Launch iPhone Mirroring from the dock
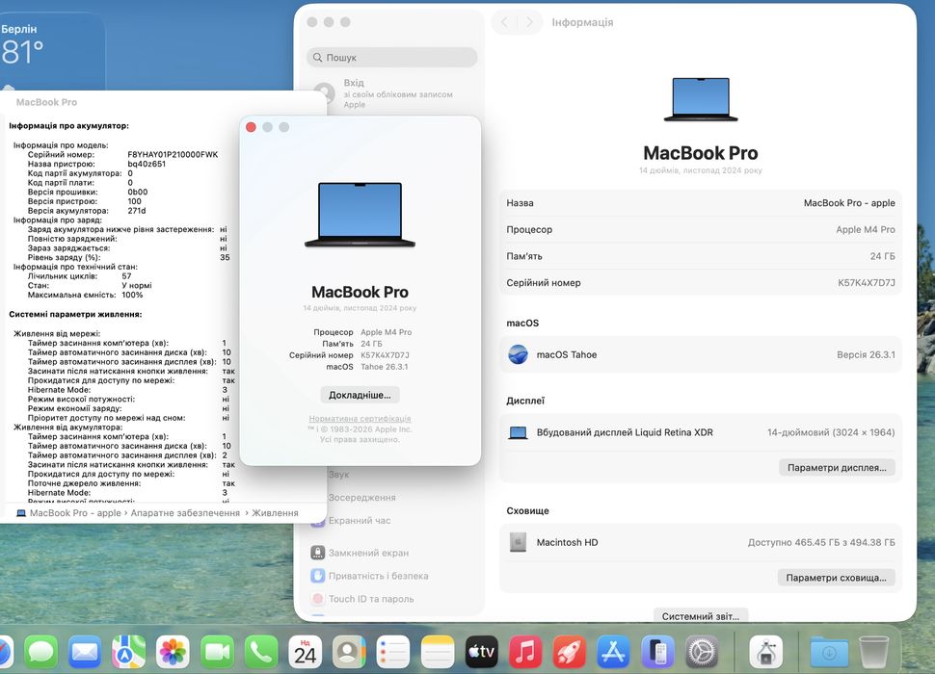935x674 pixels. click(657, 652)
